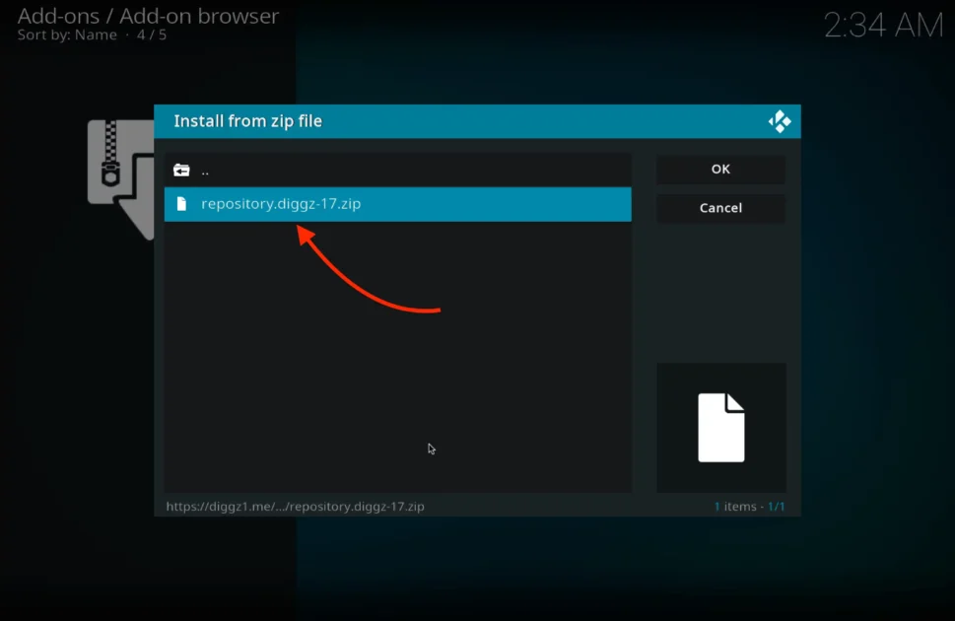Click the "1/1" page indicator

coord(776,506)
